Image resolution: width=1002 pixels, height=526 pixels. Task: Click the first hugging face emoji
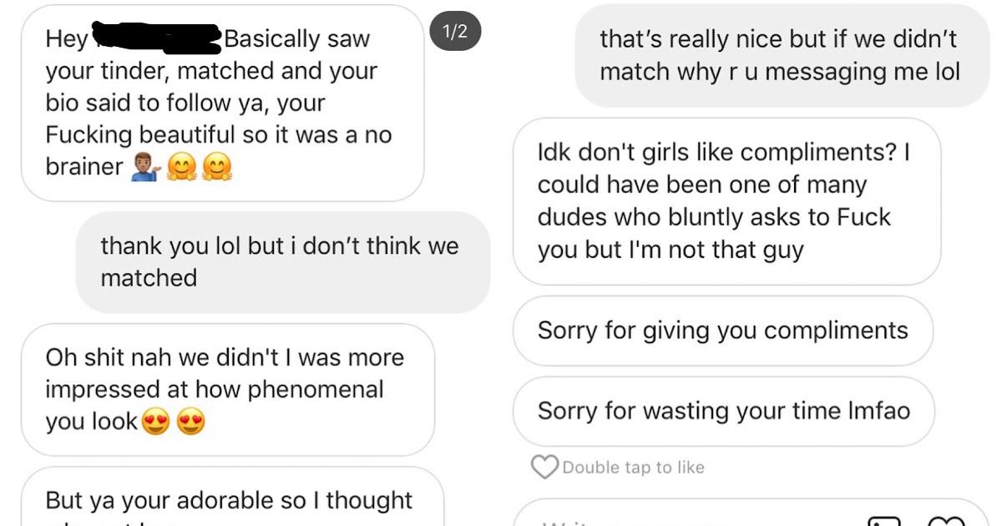pyautogui.click(x=181, y=168)
